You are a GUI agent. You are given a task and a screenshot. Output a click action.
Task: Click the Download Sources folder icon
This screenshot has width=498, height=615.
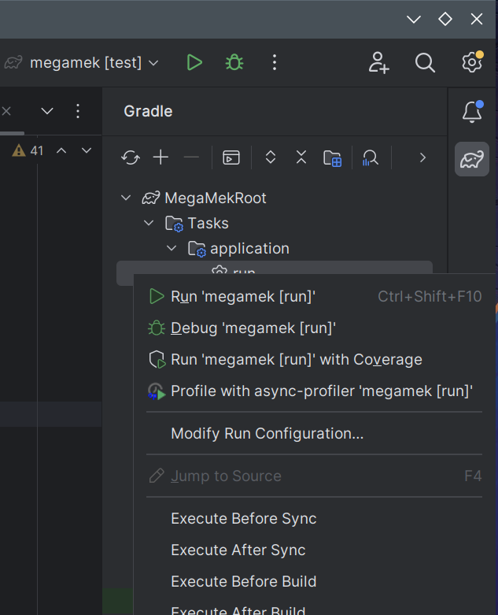coord(332,157)
